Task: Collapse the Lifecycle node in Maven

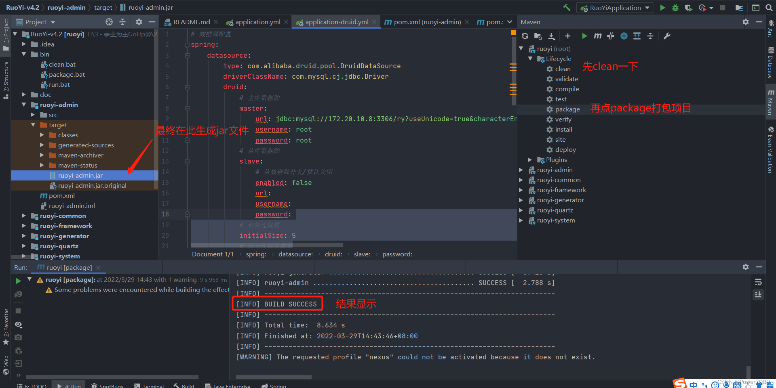Action: coord(530,59)
